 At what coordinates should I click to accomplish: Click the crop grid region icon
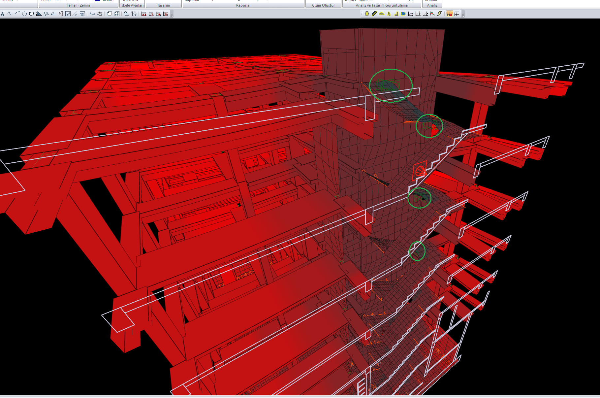tap(134, 14)
